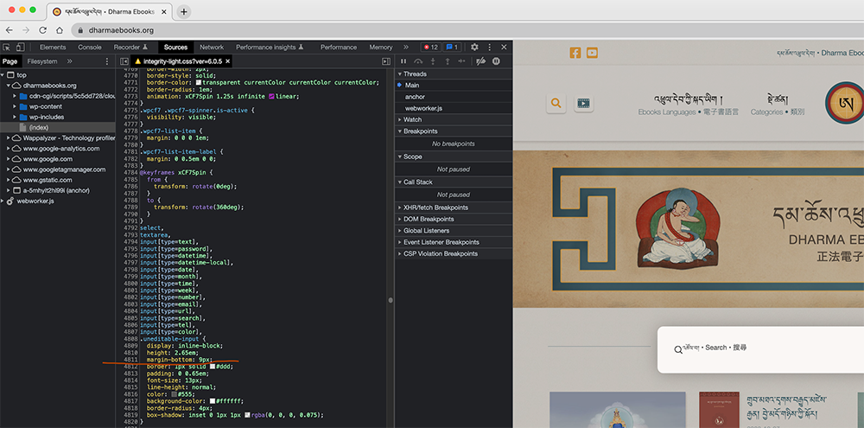Click the video icon button on webpage

(583, 103)
